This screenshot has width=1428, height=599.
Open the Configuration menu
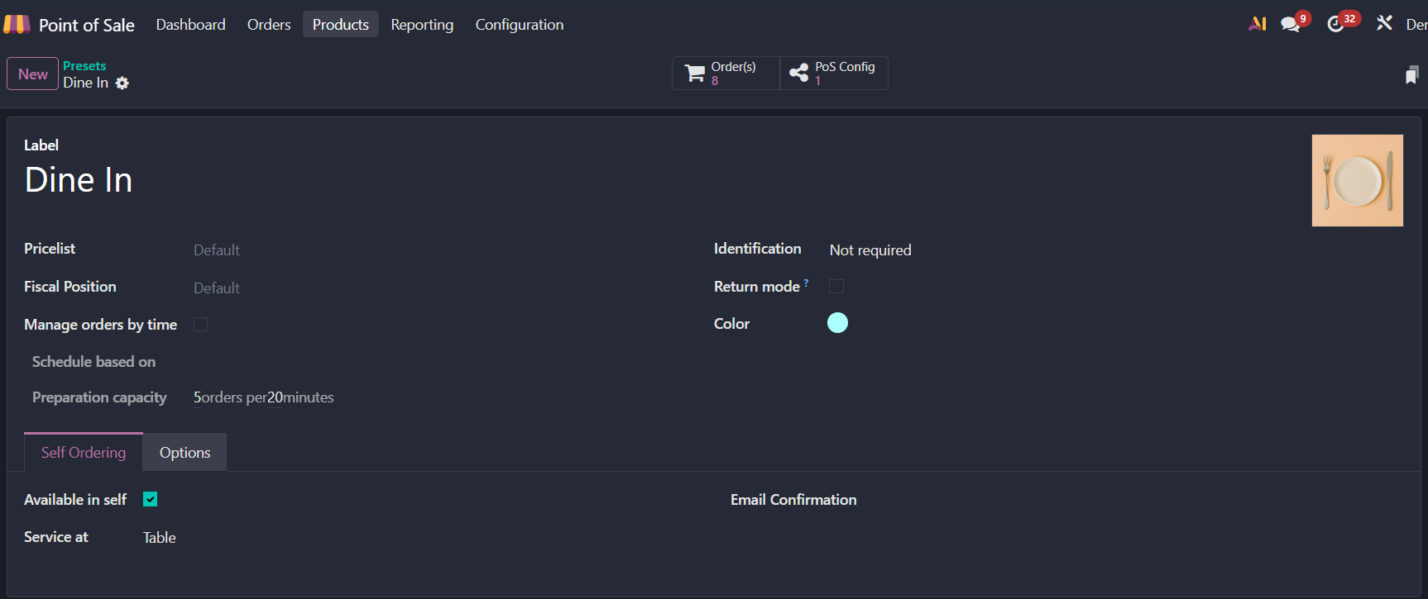519,25
